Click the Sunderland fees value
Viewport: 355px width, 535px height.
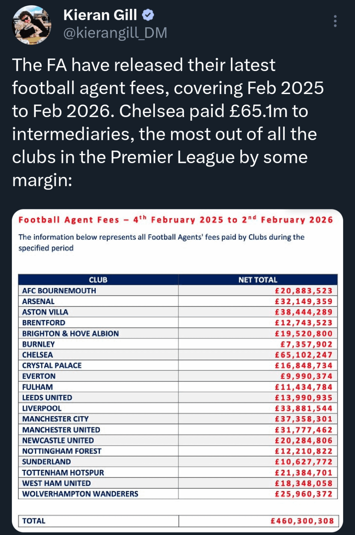coord(305,462)
